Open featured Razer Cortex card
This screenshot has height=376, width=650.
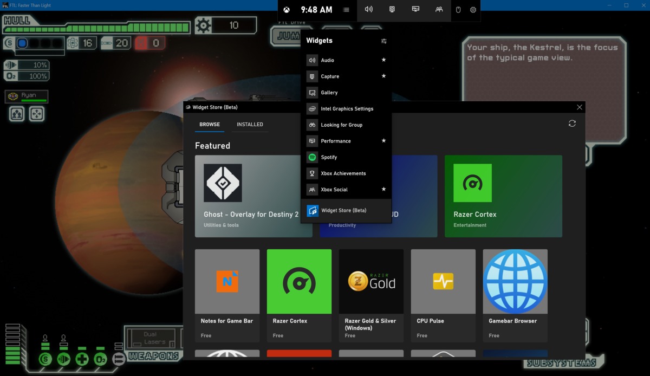pyautogui.click(x=503, y=196)
